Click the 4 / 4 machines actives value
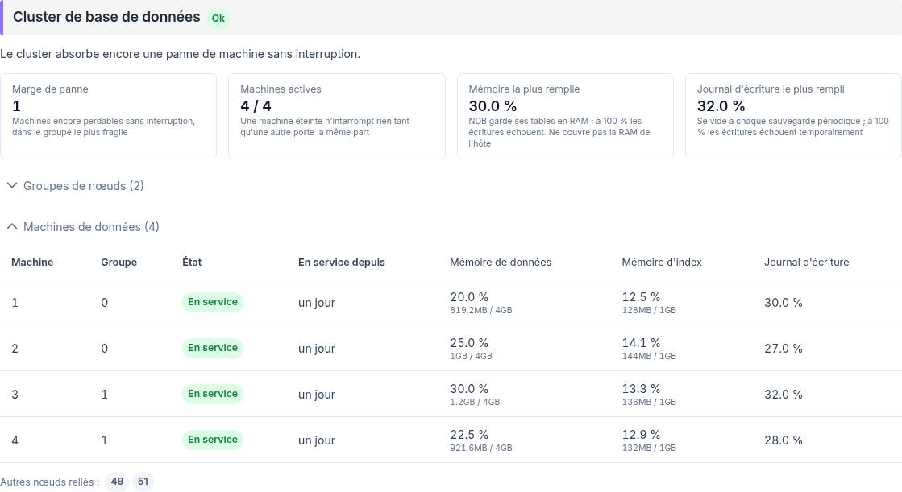 pyautogui.click(x=256, y=105)
